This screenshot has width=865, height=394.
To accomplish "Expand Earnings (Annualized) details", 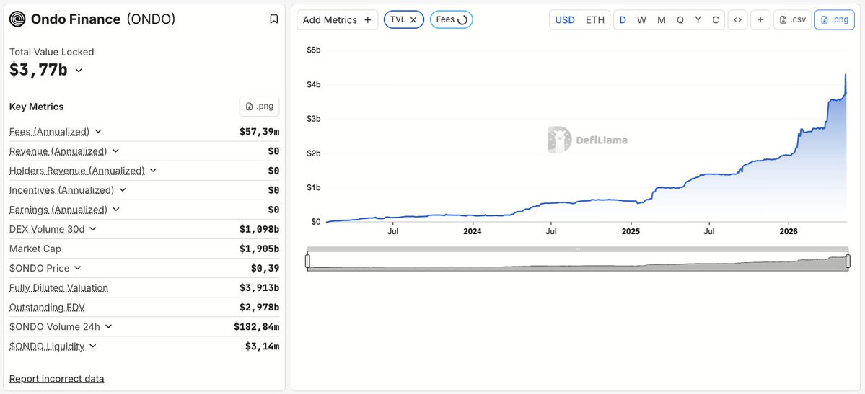I will (x=116, y=210).
